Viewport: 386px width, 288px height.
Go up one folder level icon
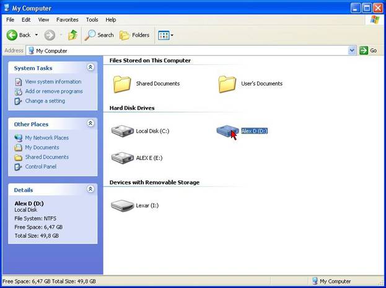click(x=72, y=35)
